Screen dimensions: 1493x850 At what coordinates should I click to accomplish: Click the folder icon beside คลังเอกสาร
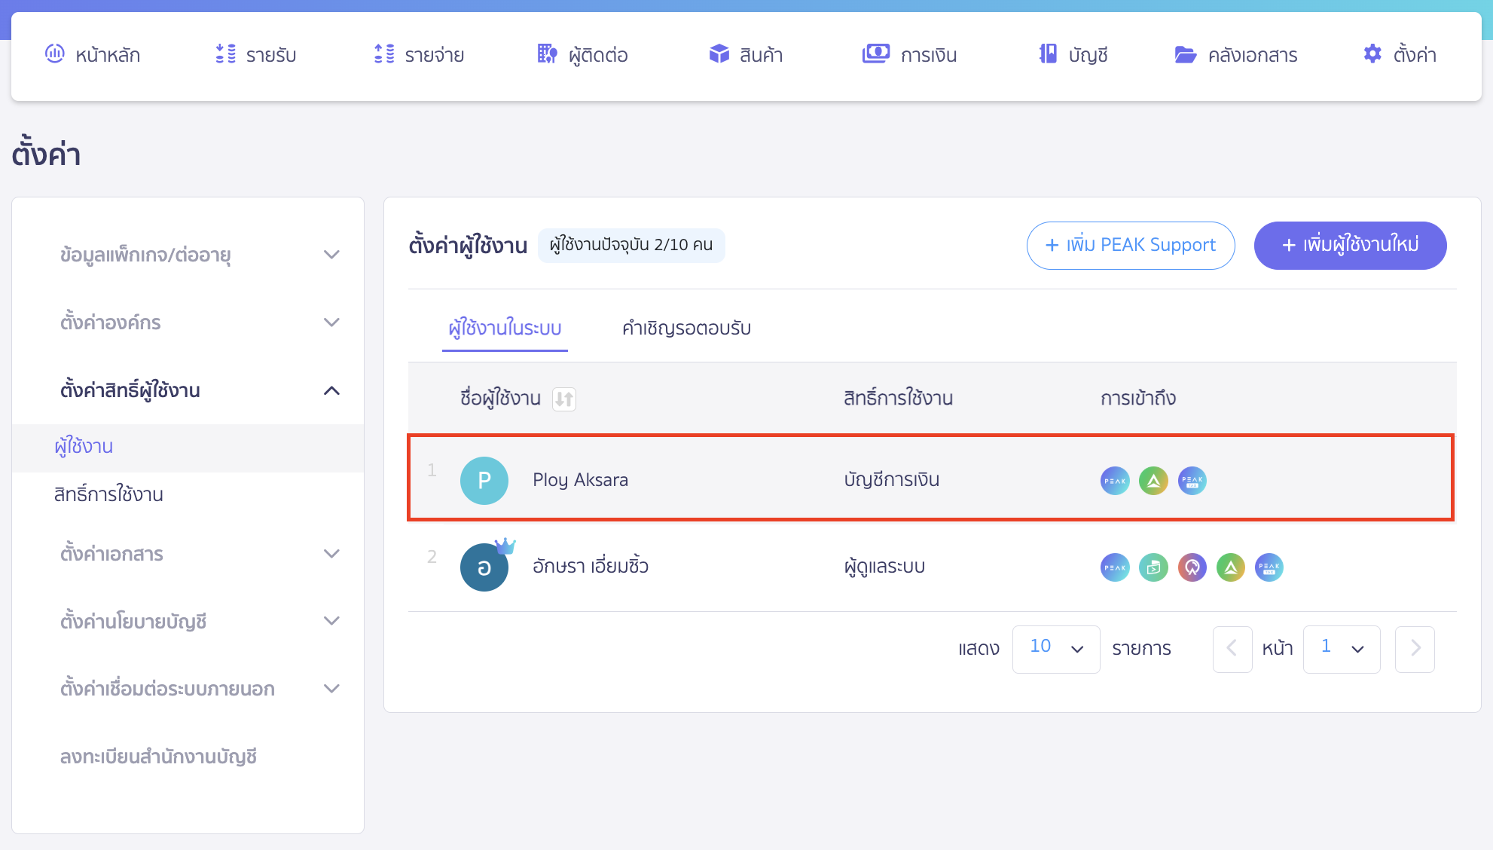coord(1186,54)
